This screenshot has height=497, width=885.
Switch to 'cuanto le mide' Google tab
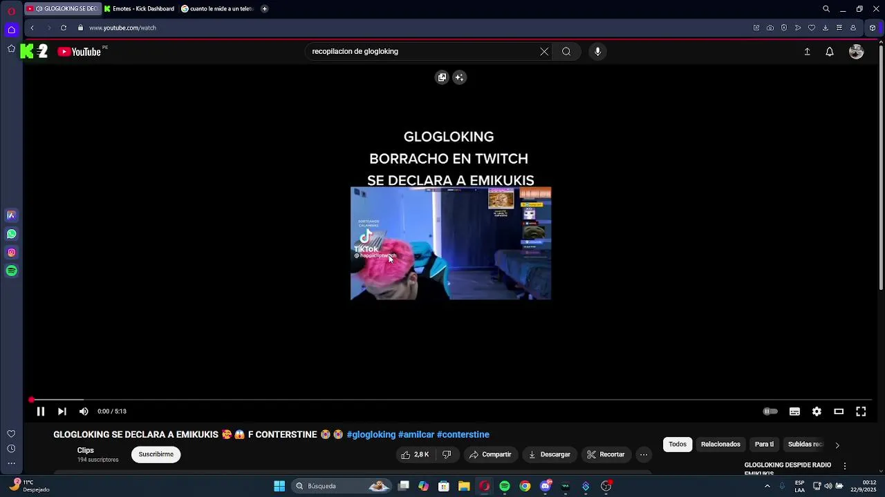click(218, 9)
